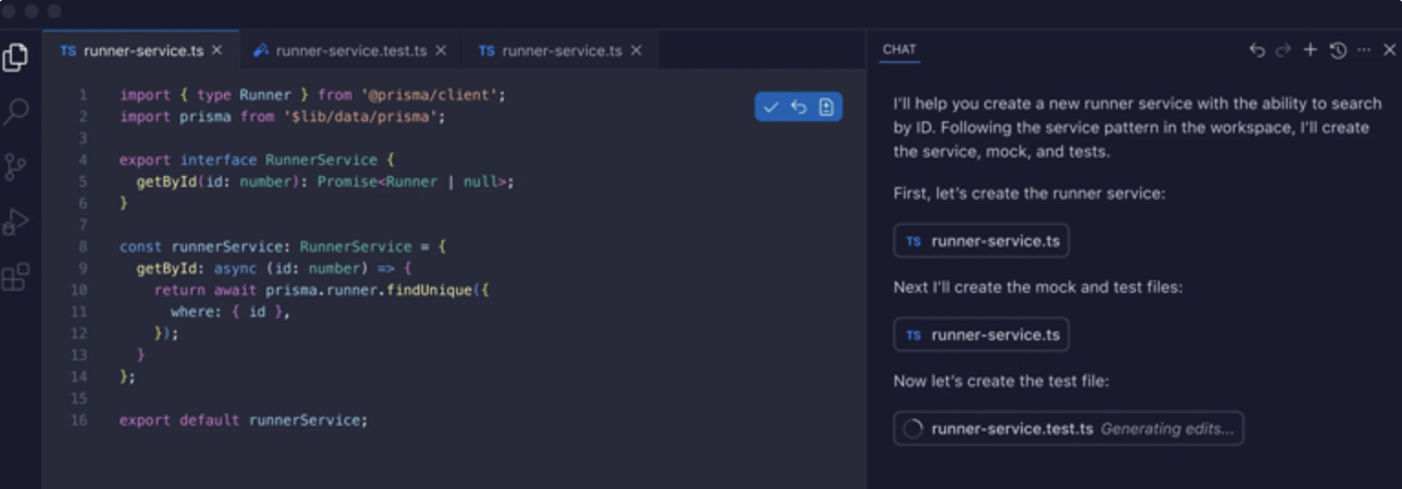Click 'Promise<Runner | null>' return type
This screenshot has height=489, width=1402.
coord(411,182)
